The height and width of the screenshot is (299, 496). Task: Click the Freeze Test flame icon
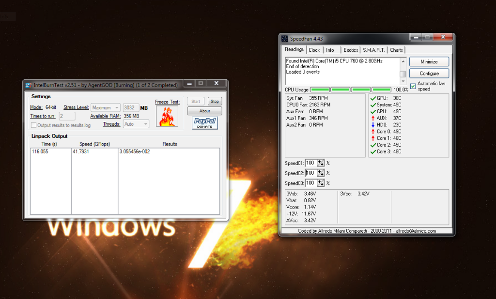[167, 117]
